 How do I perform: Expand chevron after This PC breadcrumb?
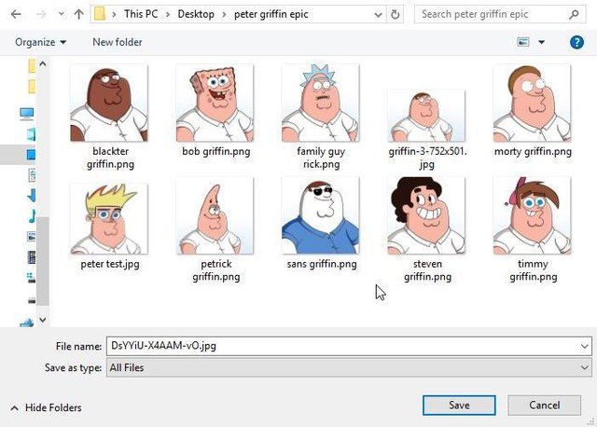(x=168, y=15)
